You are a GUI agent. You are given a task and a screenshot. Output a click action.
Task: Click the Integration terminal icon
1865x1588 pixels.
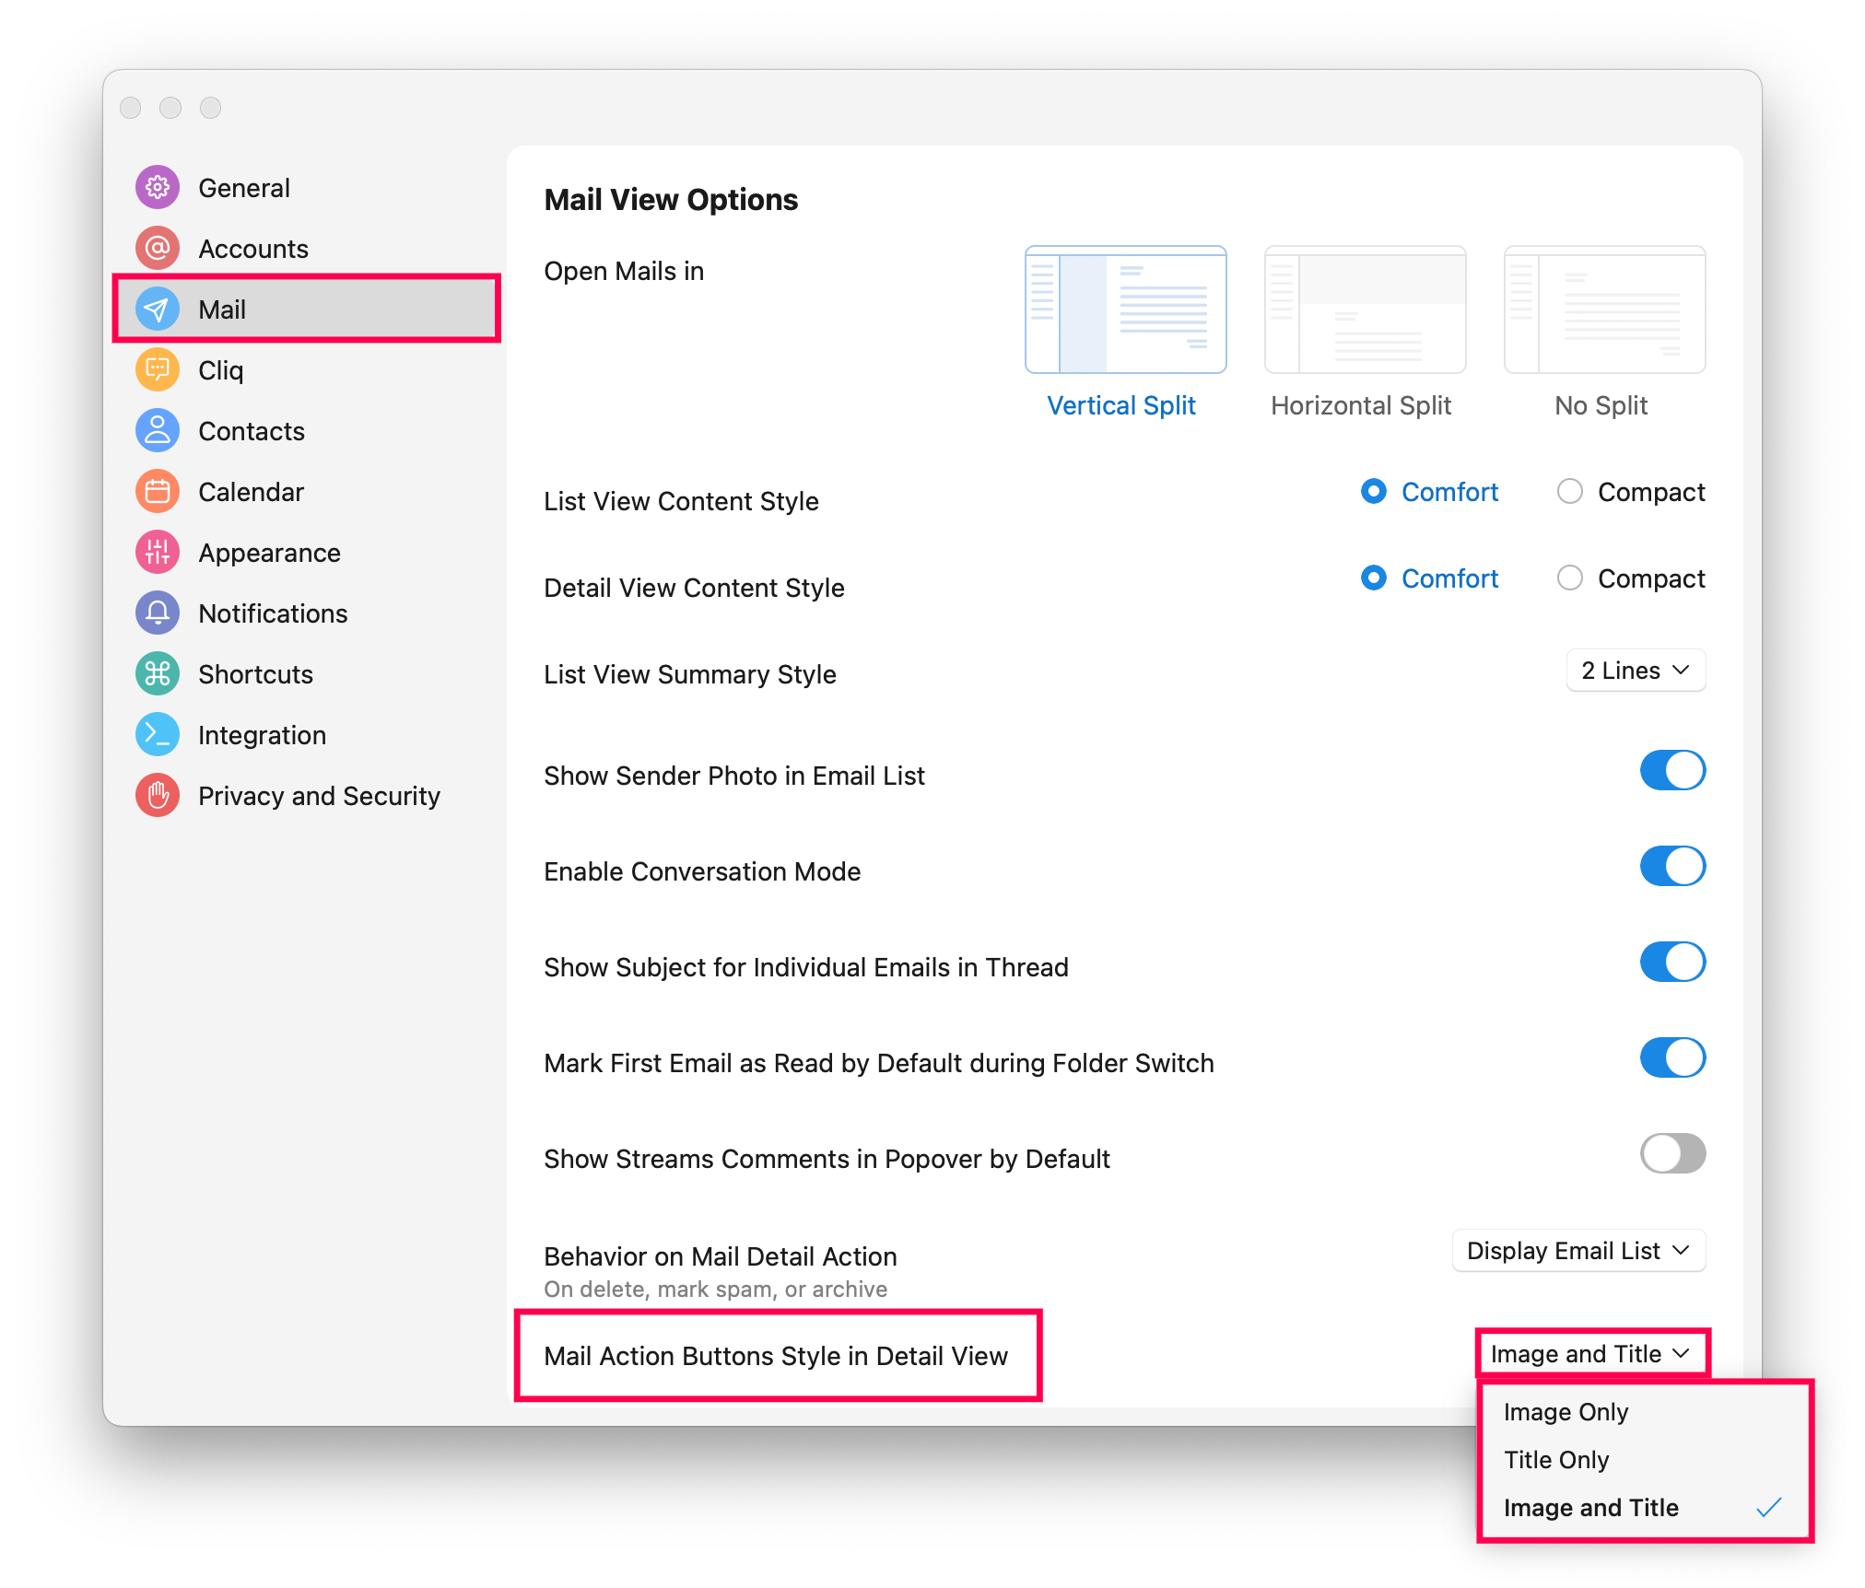158,735
